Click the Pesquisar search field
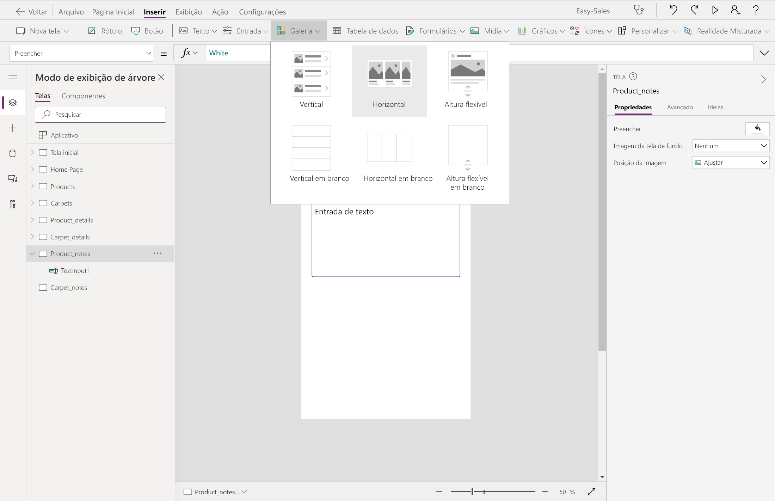Viewport: 775px width, 501px height. tap(100, 115)
